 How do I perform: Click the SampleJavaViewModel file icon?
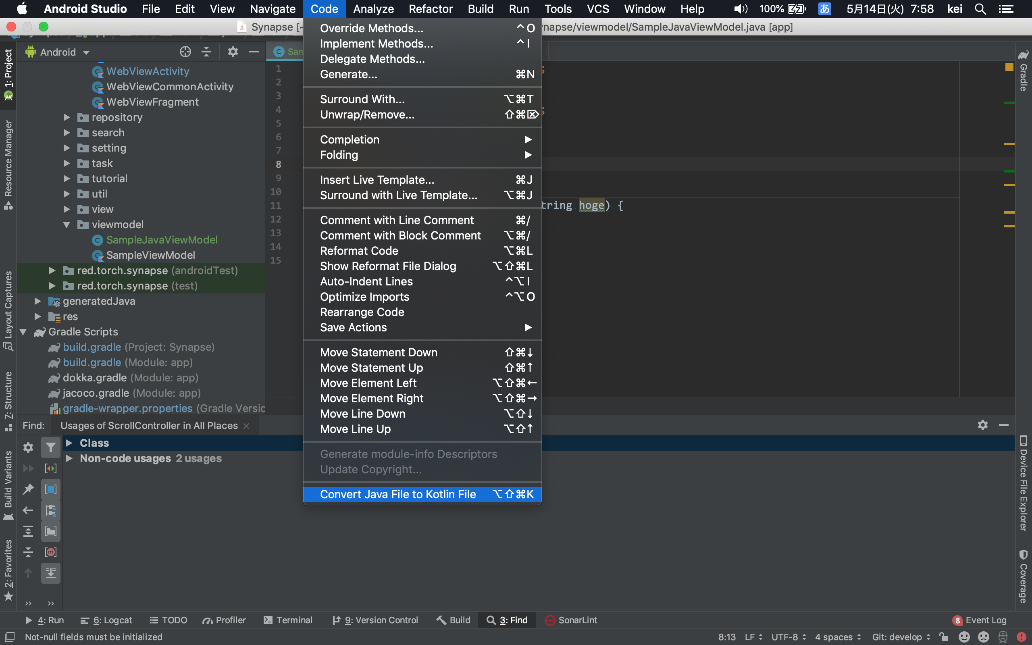pyautogui.click(x=96, y=240)
